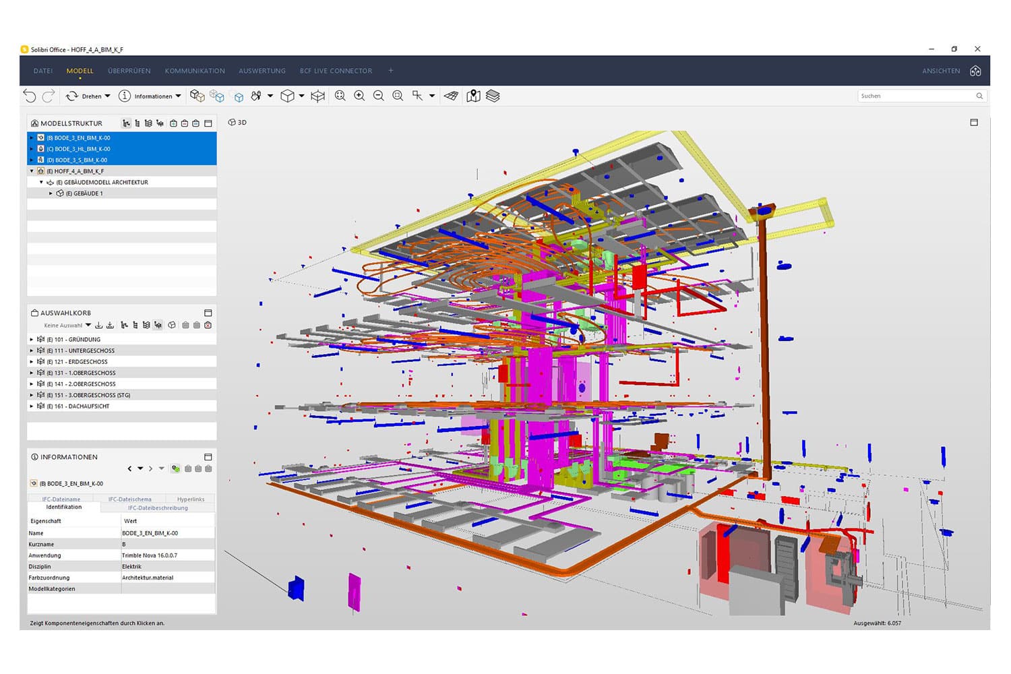Click the grid plane icon in toolbar
1011x674 pixels.
coord(452,96)
